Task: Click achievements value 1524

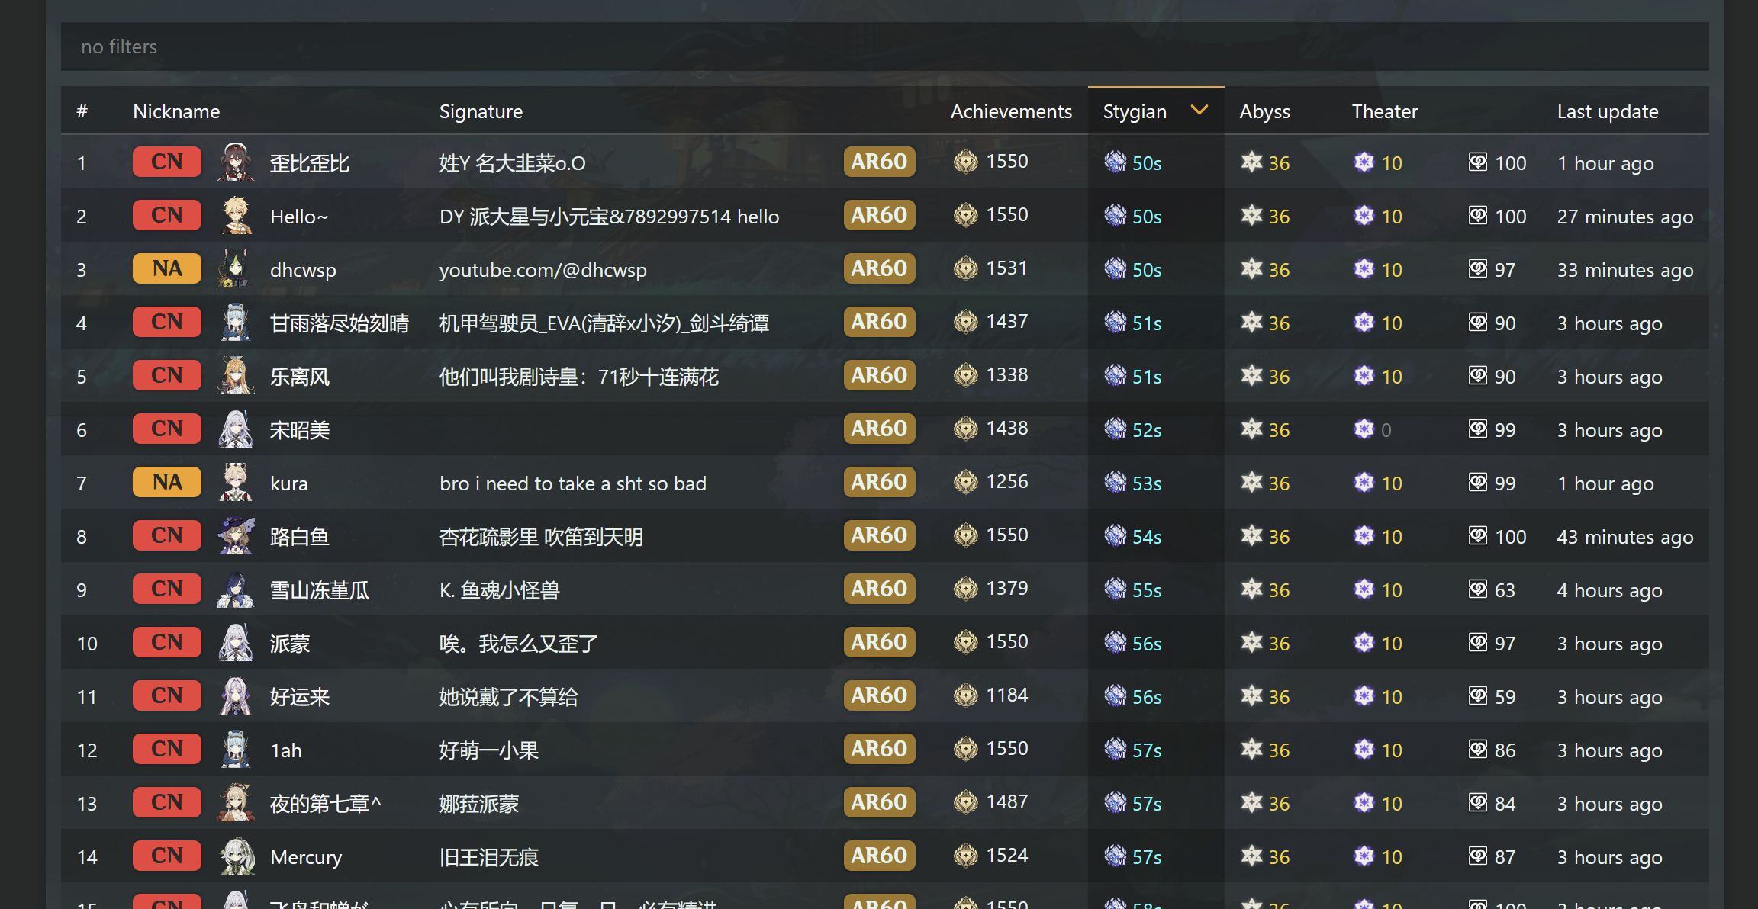Action: pos(1007,856)
